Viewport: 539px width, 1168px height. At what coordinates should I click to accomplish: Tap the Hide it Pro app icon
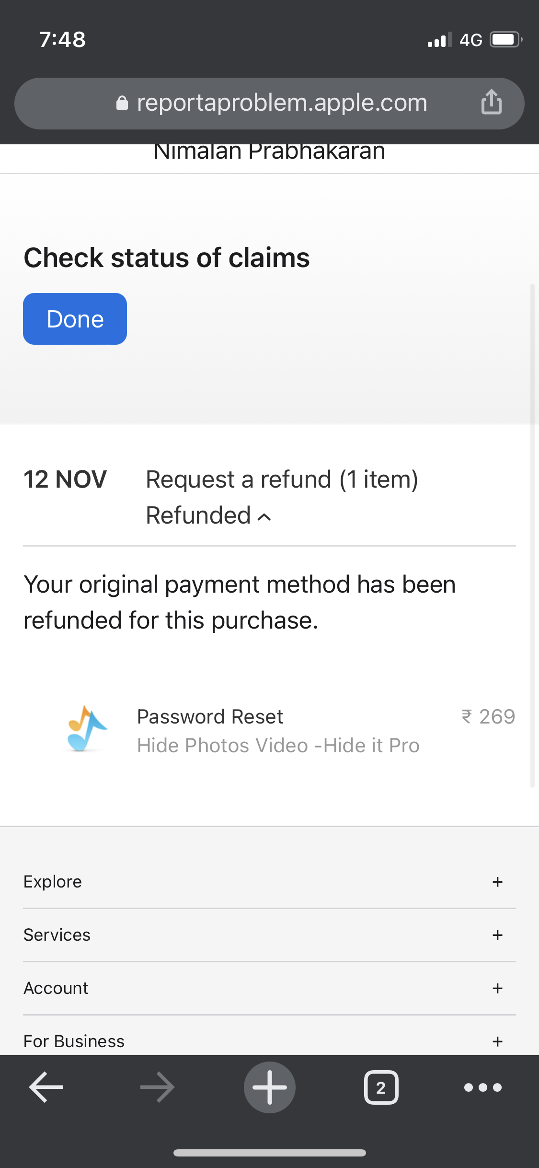coord(86,729)
